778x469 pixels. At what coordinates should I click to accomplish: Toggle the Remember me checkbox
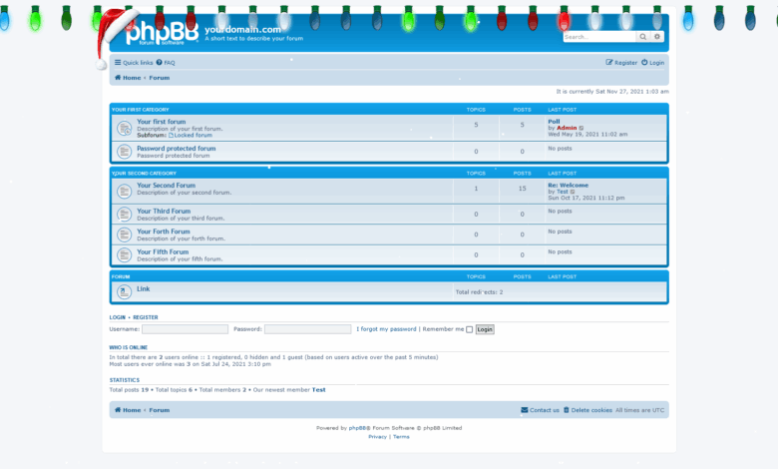(470, 329)
